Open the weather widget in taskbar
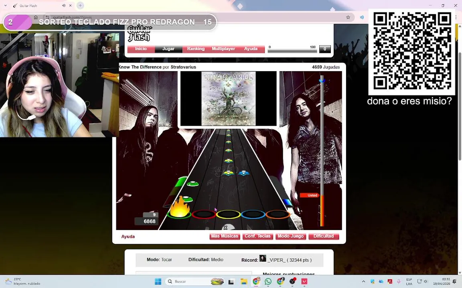Screen dimensions: 462x288 coord(22,281)
